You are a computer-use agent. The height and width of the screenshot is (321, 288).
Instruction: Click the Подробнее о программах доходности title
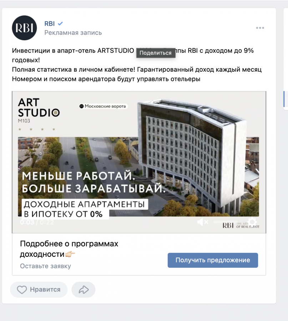pyautogui.click(x=69, y=249)
